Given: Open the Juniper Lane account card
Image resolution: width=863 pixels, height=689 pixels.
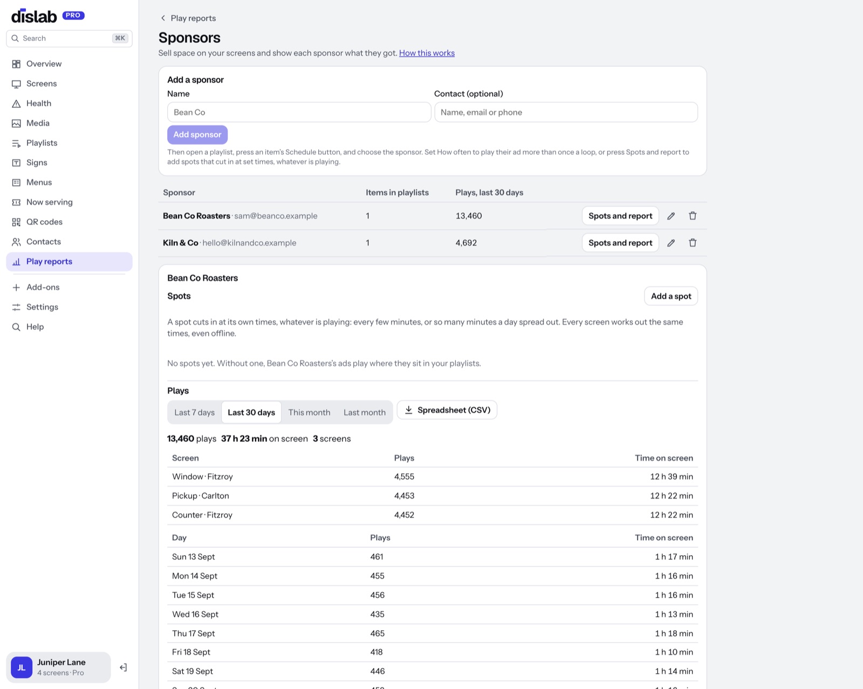Looking at the screenshot, I should [x=58, y=667].
